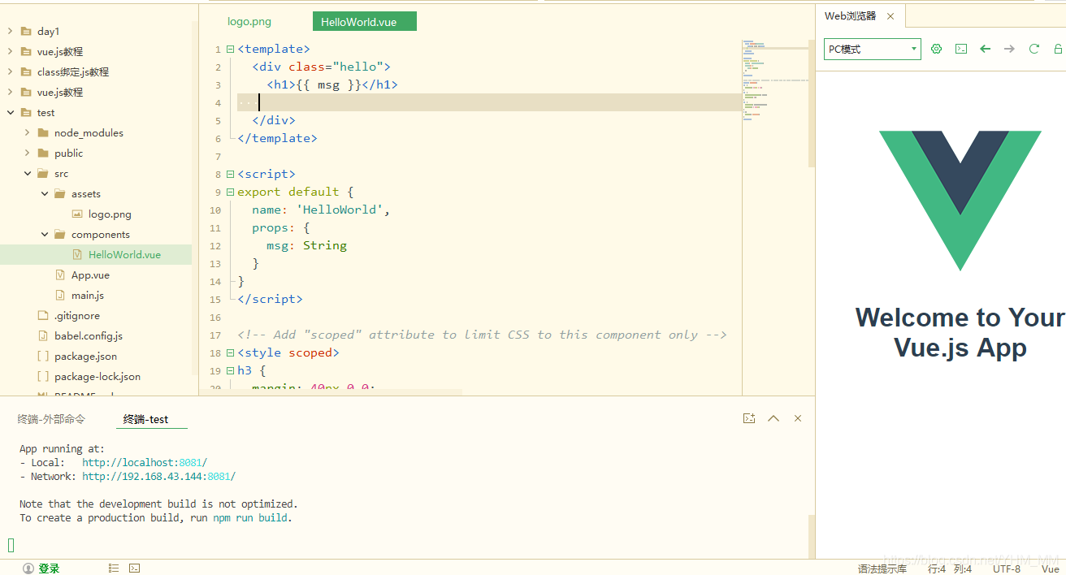
Task: Close the terminal panel
Action: [x=798, y=418]
